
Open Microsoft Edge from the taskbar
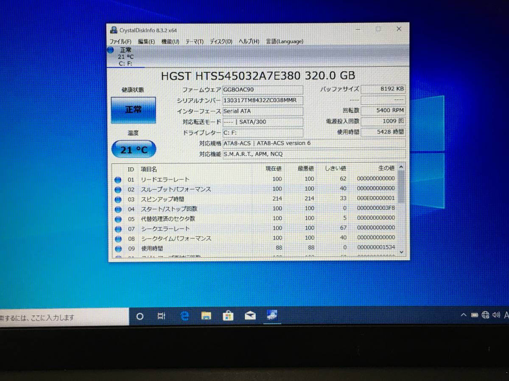coord(184,316)
